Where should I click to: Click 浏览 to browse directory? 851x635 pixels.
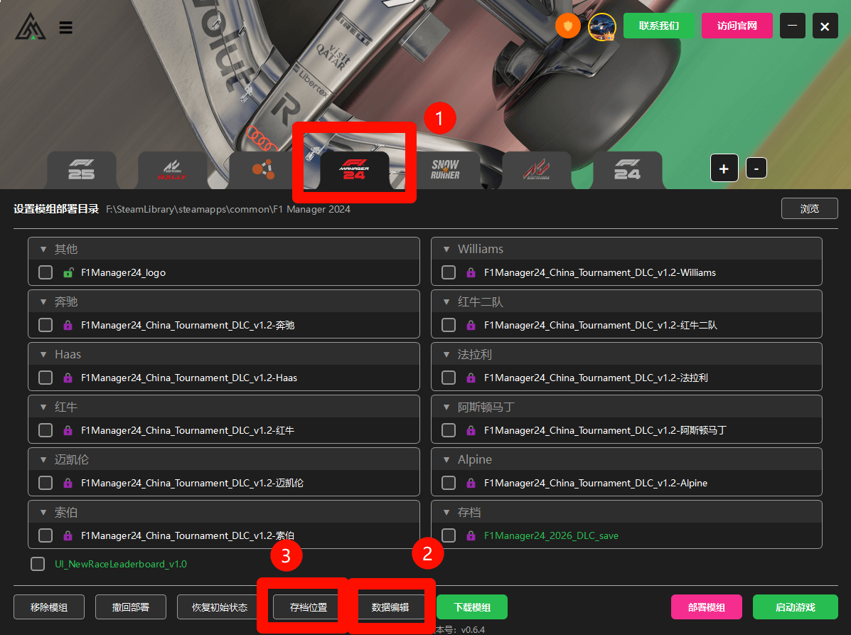[x=809, y=208]
